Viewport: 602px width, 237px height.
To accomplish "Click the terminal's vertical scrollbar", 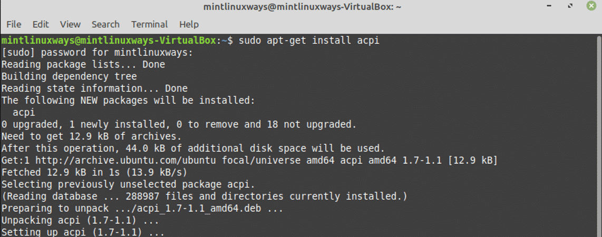I will 599,135.
